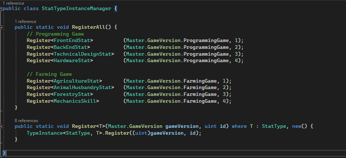The width and height of the screenshot is (346, 158).
Task: Collapse the StatTypeInstanceManager class outline
Action: pyautogui.click(x=1, y=9)
